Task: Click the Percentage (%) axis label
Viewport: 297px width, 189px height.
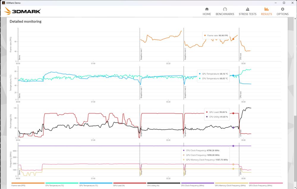Action: click(x=11, y=121)
